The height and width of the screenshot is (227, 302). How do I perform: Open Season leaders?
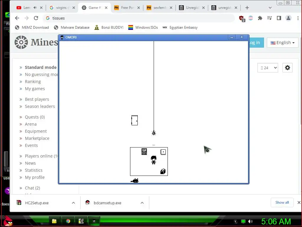[40, 106]
